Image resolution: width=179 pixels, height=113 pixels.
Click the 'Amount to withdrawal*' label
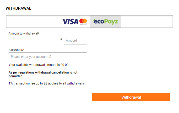coord(24,33)
